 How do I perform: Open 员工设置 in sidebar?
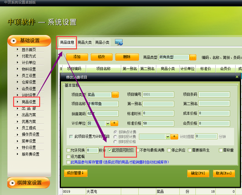tap(29, 76)
